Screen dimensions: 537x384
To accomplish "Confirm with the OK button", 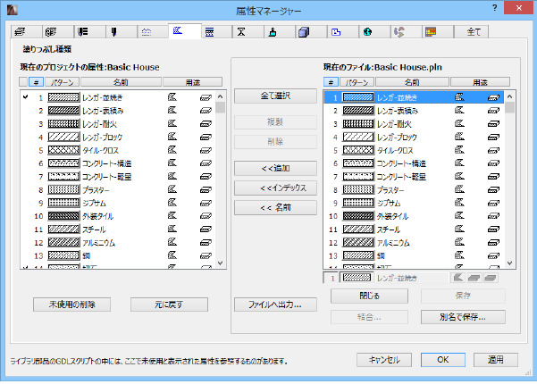I will tap(443, 360).
